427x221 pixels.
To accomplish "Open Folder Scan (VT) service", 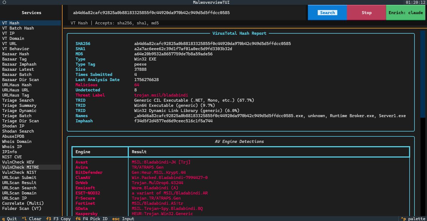I will coord(31,208).
